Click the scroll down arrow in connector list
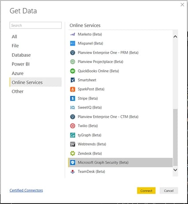The height and width of the screenshot is (204, 188). [175, 170]
